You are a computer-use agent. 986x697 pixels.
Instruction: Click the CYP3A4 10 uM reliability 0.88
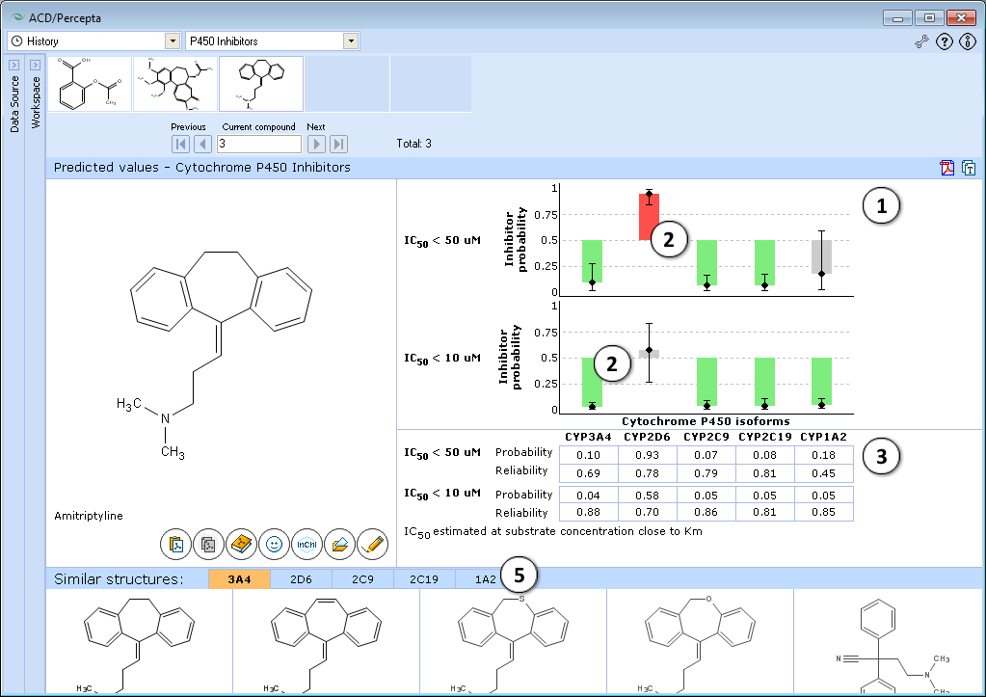click(x=588, y=512)
